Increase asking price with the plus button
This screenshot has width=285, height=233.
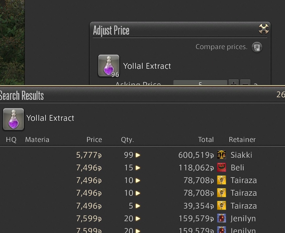coord(234,83)
